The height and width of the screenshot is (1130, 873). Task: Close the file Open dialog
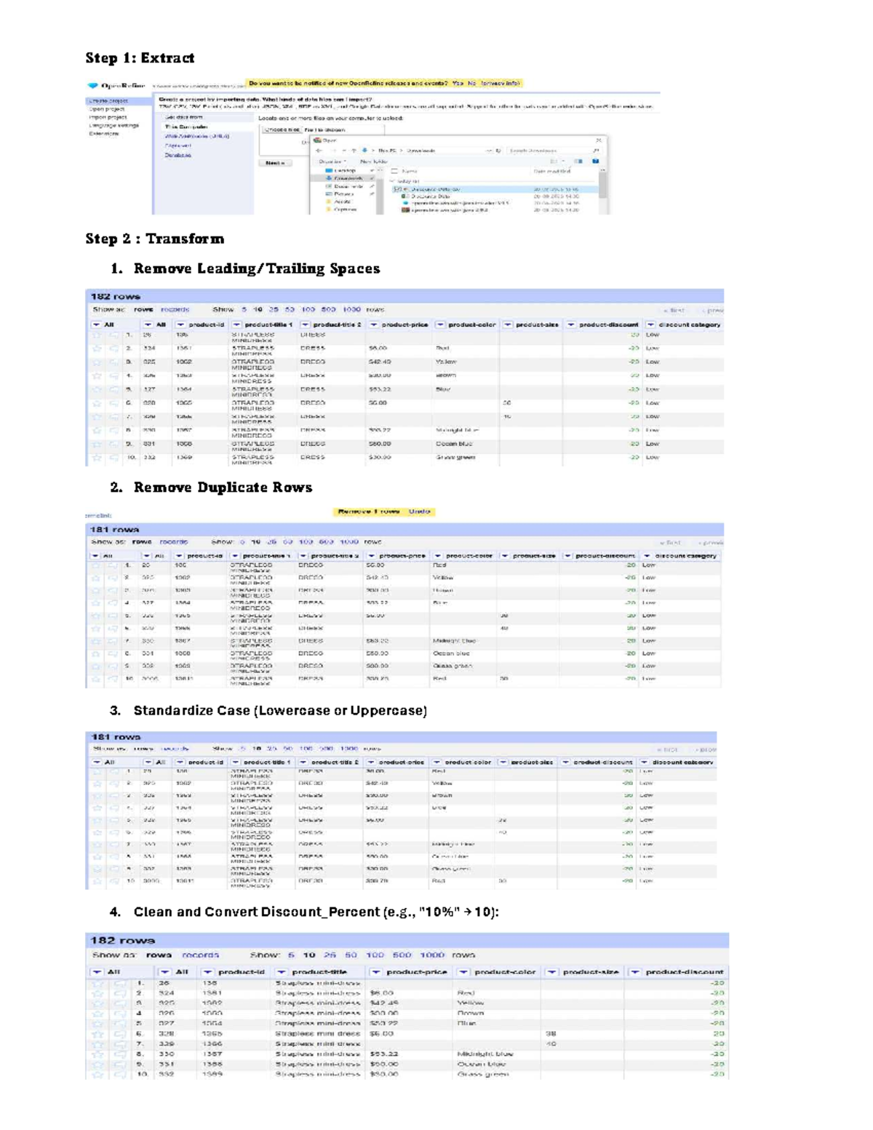[598, 140]
